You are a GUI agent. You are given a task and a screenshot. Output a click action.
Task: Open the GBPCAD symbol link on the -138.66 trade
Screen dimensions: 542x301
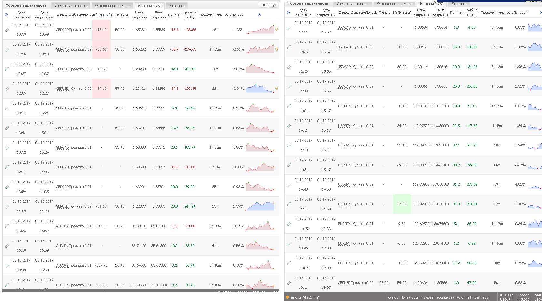62,30
